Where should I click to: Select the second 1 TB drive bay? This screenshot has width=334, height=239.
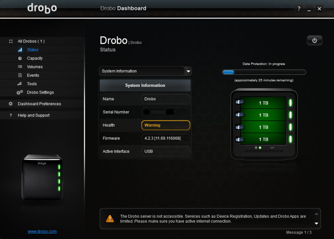tap(263, 115)
